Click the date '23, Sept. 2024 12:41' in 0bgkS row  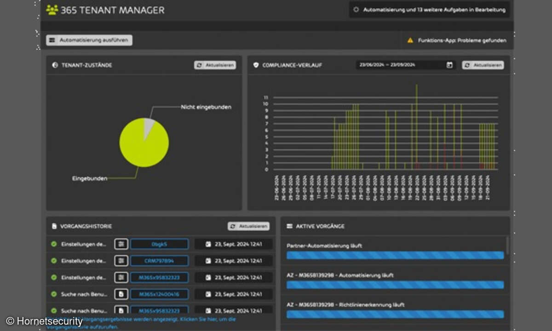[238, 244]
